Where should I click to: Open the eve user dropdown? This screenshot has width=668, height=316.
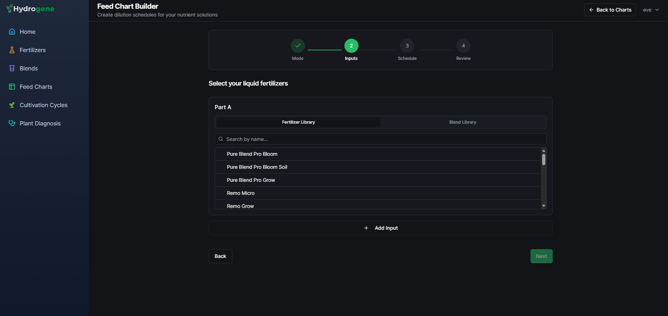click(651, 10)
